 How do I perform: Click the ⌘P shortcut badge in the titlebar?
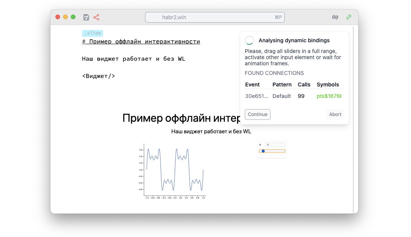(x=279, y=17)
